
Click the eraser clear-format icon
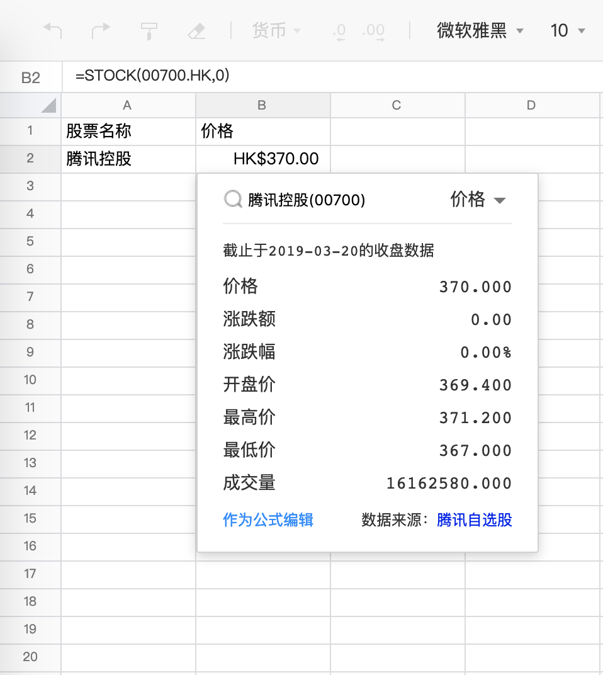[x=196, y=31]
